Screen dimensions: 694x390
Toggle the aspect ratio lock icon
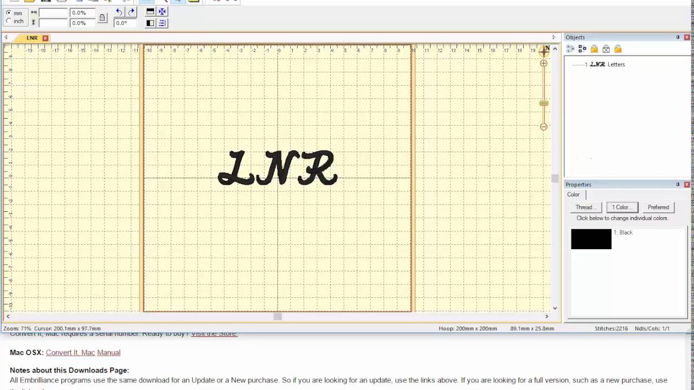click(x=102, y=18)
